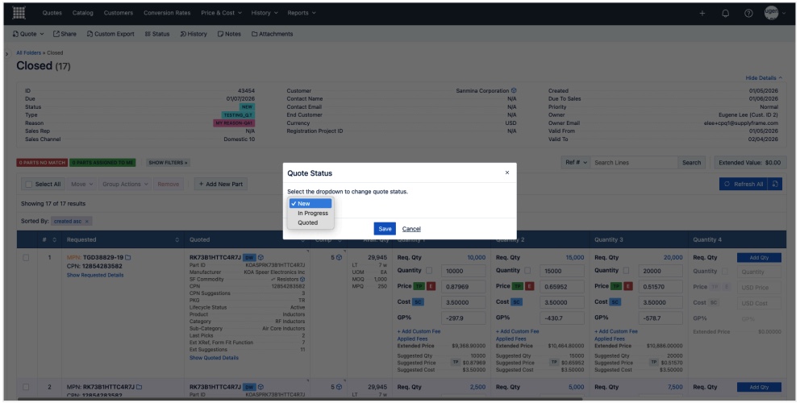Open the Conversion Rates menu item
The image size is (800, 403).
[x=167, y=13]
